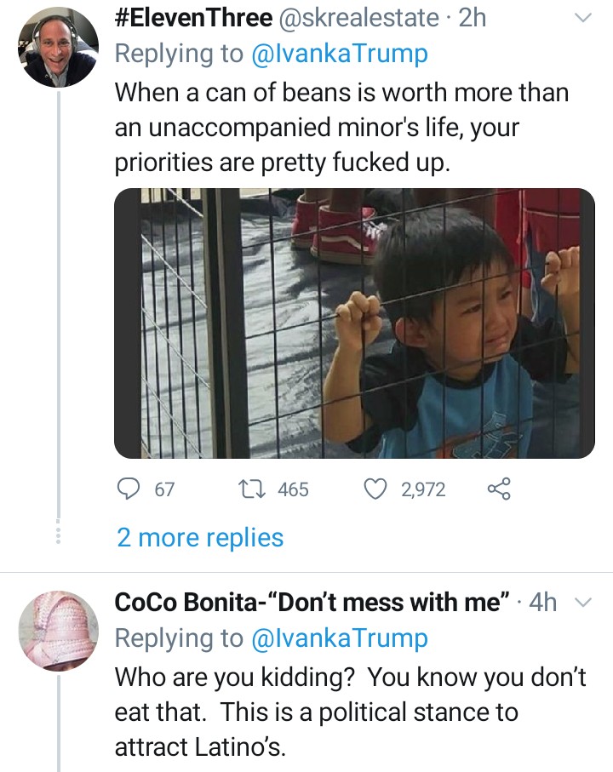Open the crying child image

click(x=354, y=323)
